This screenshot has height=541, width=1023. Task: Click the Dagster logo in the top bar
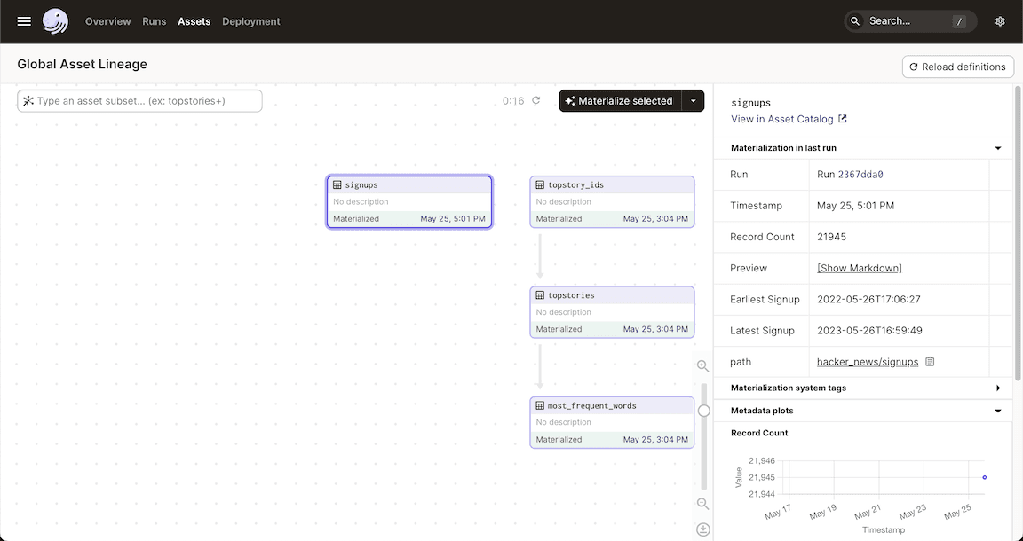(55, 20)
